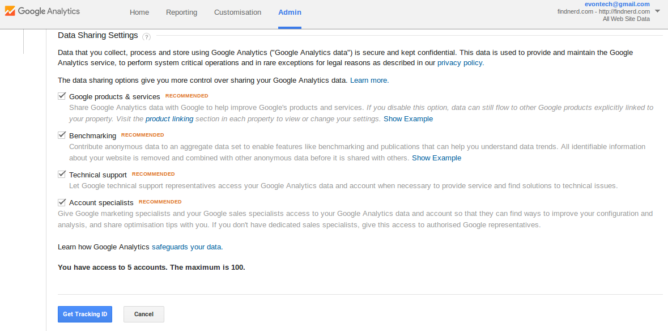Expand the account selector dropdown arrow
This screenshot has height=331, width=668.
click(x=657, y=11)
